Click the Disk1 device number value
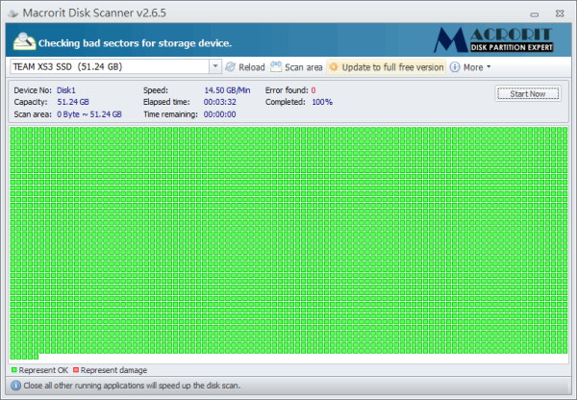The height and width of the screenshot is (400, 577). [x=65, y=90]
